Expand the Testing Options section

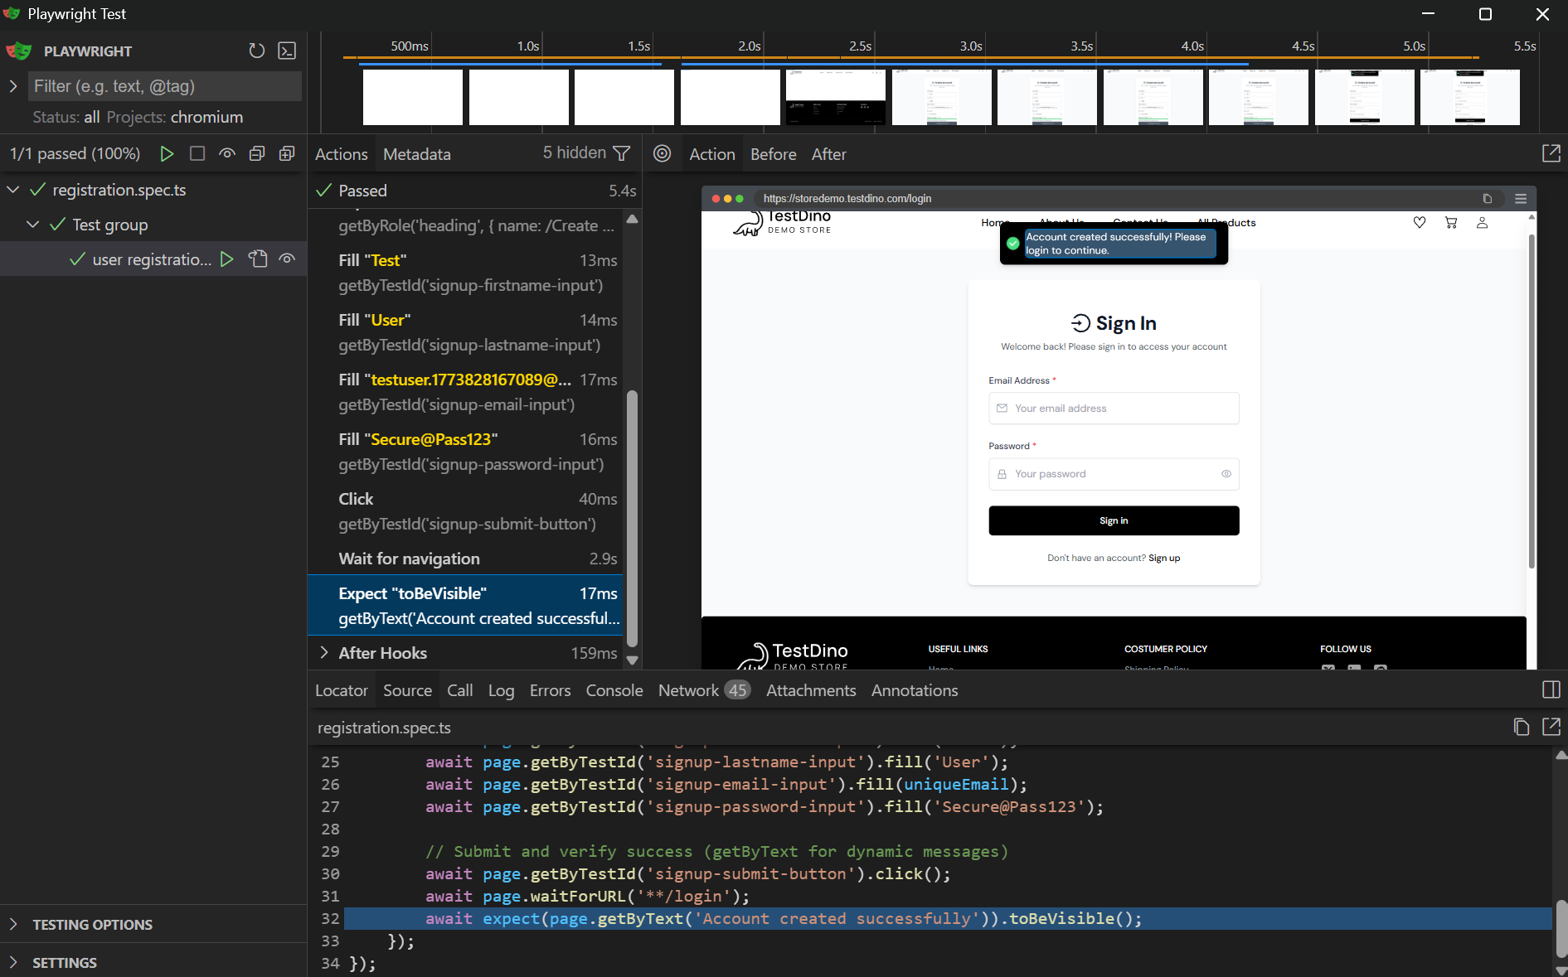92,924
